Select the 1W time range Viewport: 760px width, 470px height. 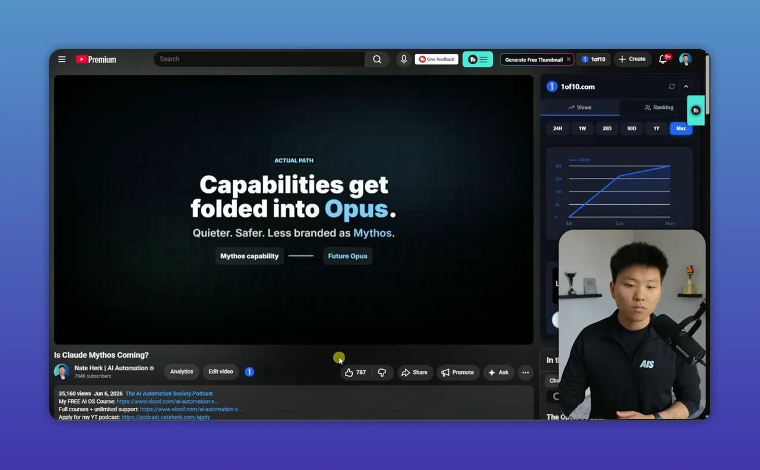click(x=582, y=128)
